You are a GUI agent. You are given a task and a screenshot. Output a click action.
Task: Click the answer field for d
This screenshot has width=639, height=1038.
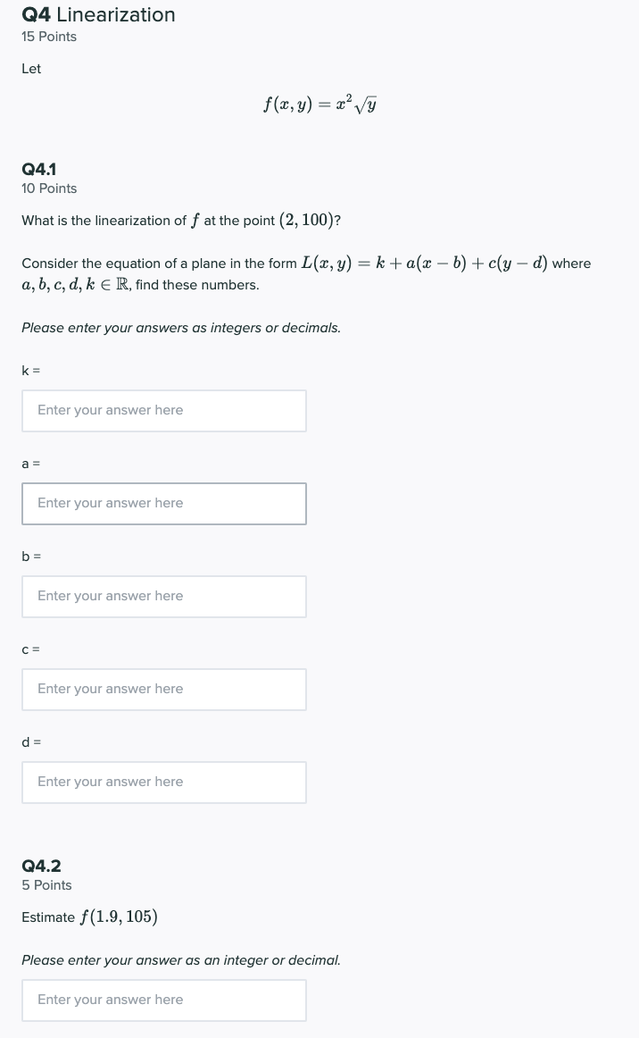pyautogui.click(x=163, y=782)
